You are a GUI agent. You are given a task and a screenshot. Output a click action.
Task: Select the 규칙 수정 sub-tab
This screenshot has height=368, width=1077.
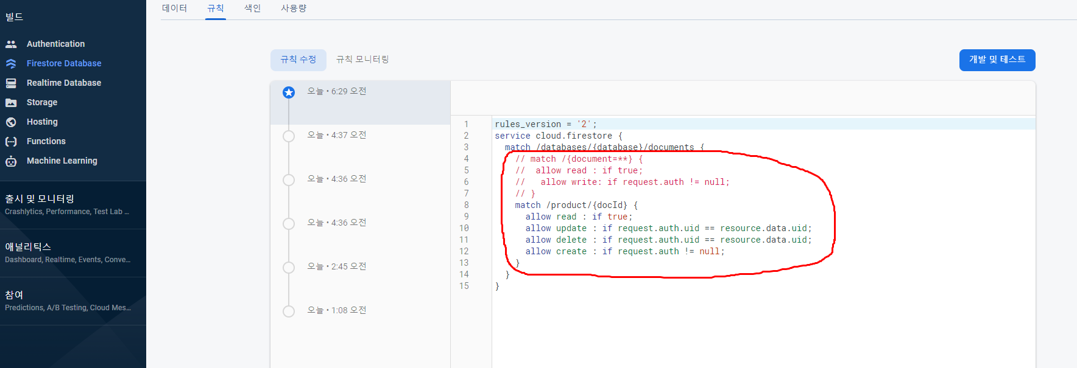pos(298,60)
